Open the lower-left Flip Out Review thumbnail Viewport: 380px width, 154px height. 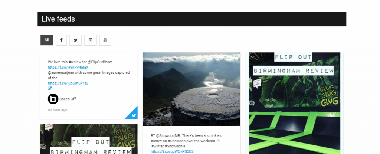[89, 139]
